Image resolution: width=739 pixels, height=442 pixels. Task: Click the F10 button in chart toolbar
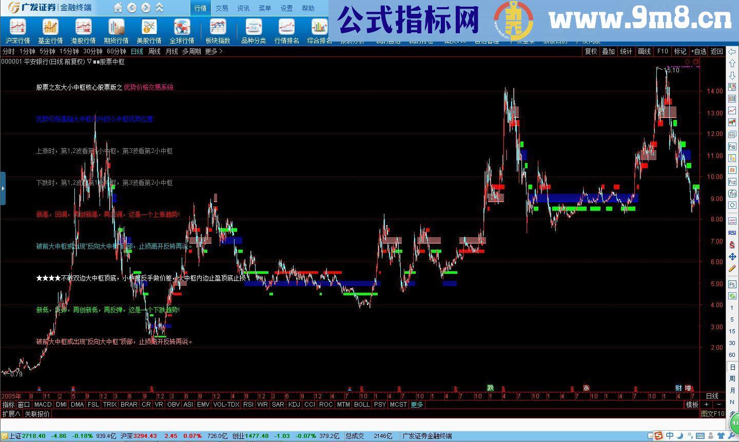tap(663, 51)
